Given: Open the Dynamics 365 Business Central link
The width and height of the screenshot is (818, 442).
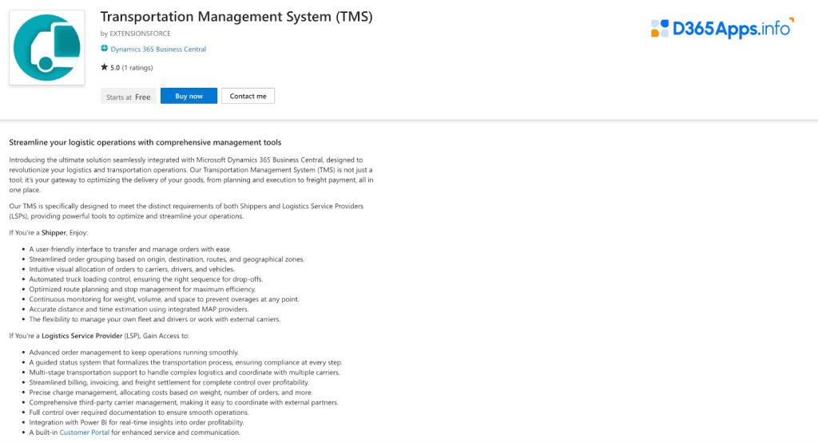Looking at the screenshot, I should pos(158,49).
